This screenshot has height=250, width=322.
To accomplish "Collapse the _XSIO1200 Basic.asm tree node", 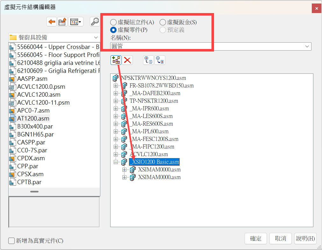I will pyautogui.click(x=116, y=162).
